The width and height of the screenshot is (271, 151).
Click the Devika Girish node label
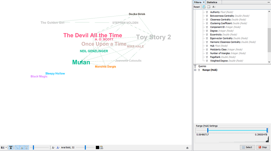coord(137,14)
